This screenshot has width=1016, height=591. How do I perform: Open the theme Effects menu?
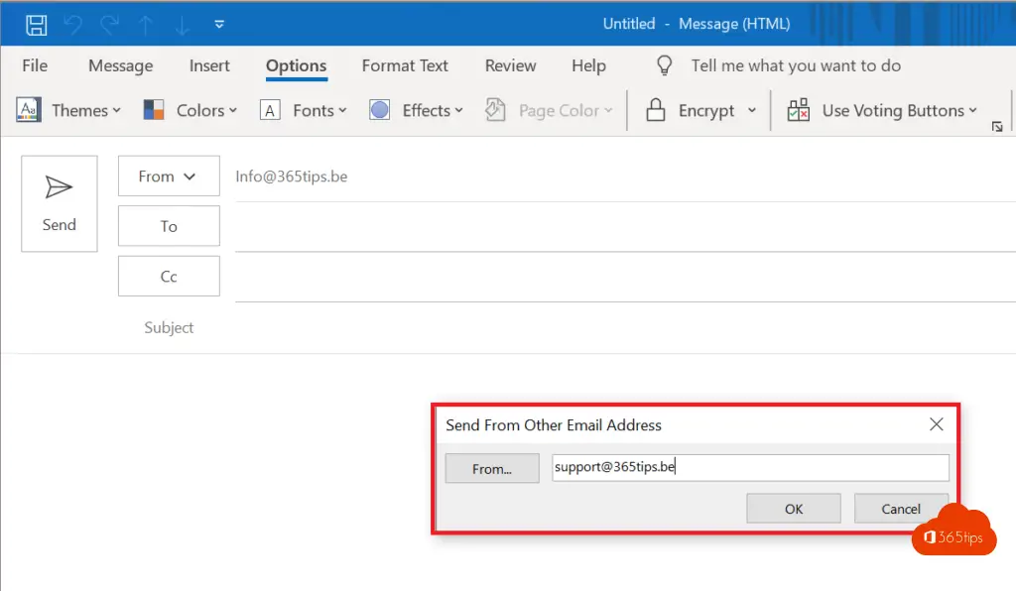416,110
